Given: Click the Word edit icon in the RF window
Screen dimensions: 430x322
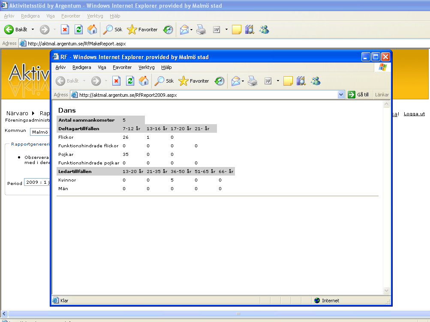Looking at the screenshot, I should pos(268,81).
